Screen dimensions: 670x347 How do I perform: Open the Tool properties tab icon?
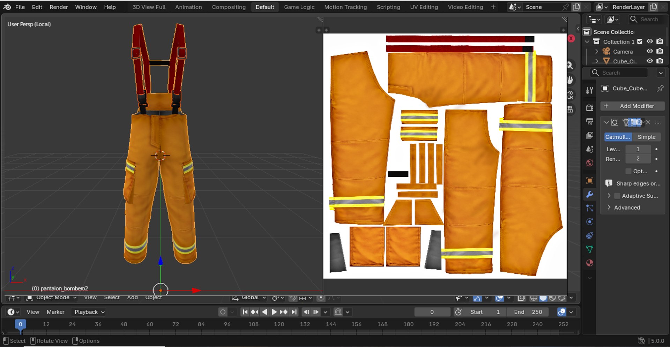click(x=590, y=90)
